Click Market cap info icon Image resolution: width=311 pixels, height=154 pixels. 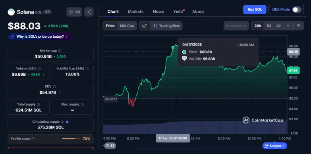coord(60,51)
